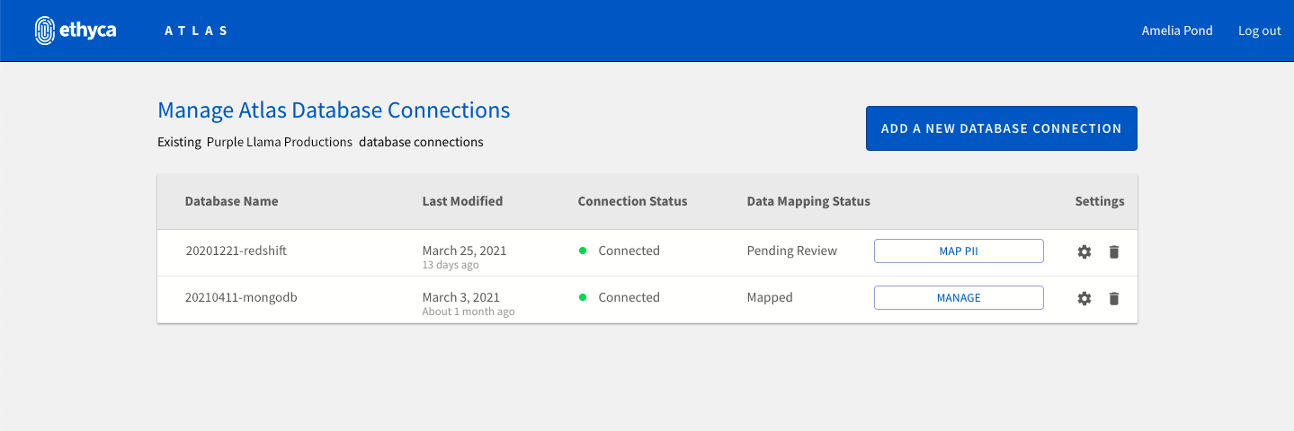The height and width of the screenshot is (431, 1294).
Task: Click the ethyca wordmark in header
Action: [x=87, y=31]
